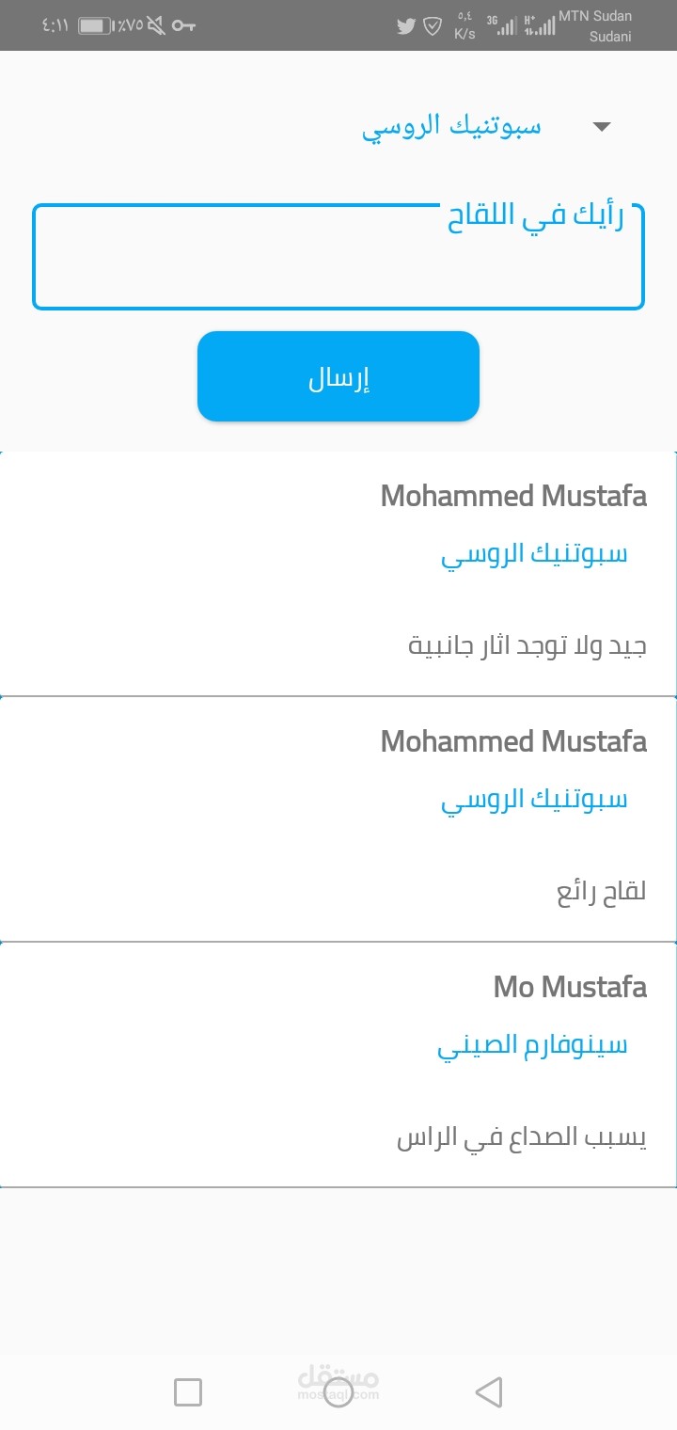Tap سبوتنيك الروسي label in second review
677x1430 pixels.
tap(534, 800)
